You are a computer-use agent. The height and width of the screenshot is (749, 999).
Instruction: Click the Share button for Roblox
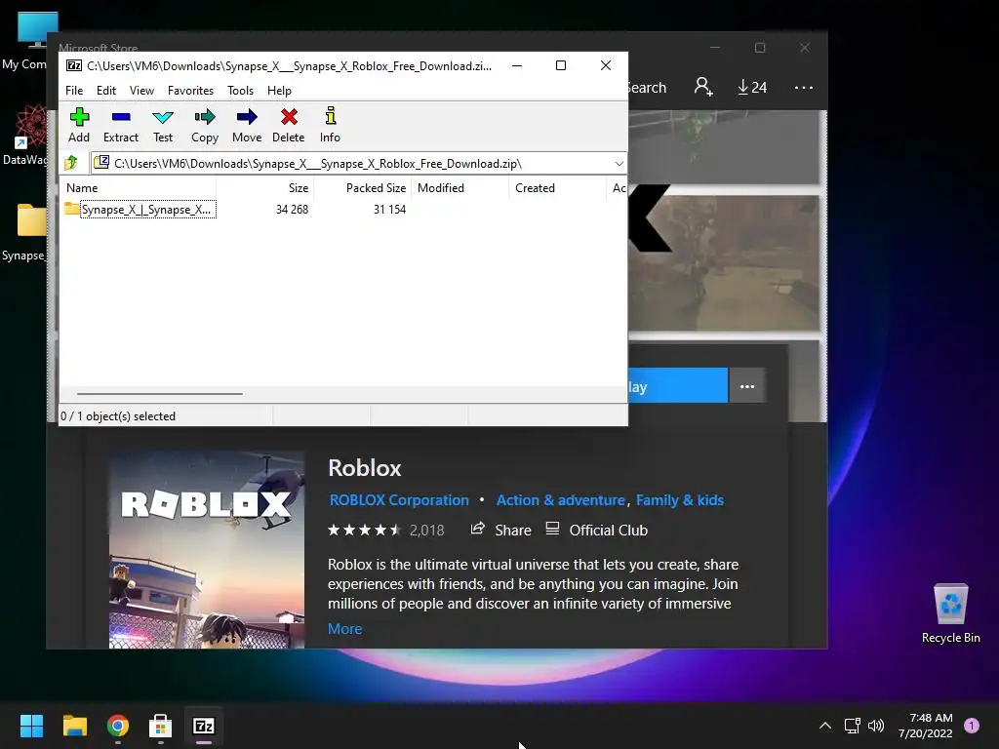[x=500, y=530]
